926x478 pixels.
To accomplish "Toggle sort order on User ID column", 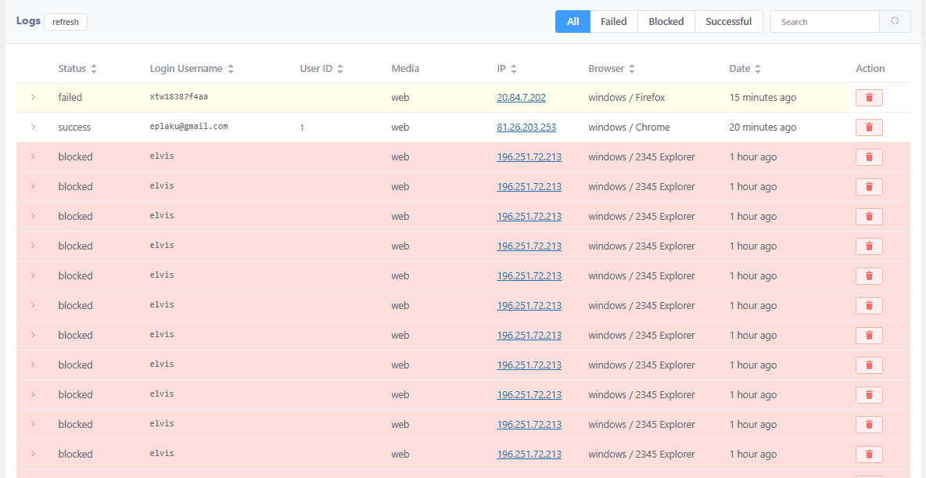I will coord(341,68).
